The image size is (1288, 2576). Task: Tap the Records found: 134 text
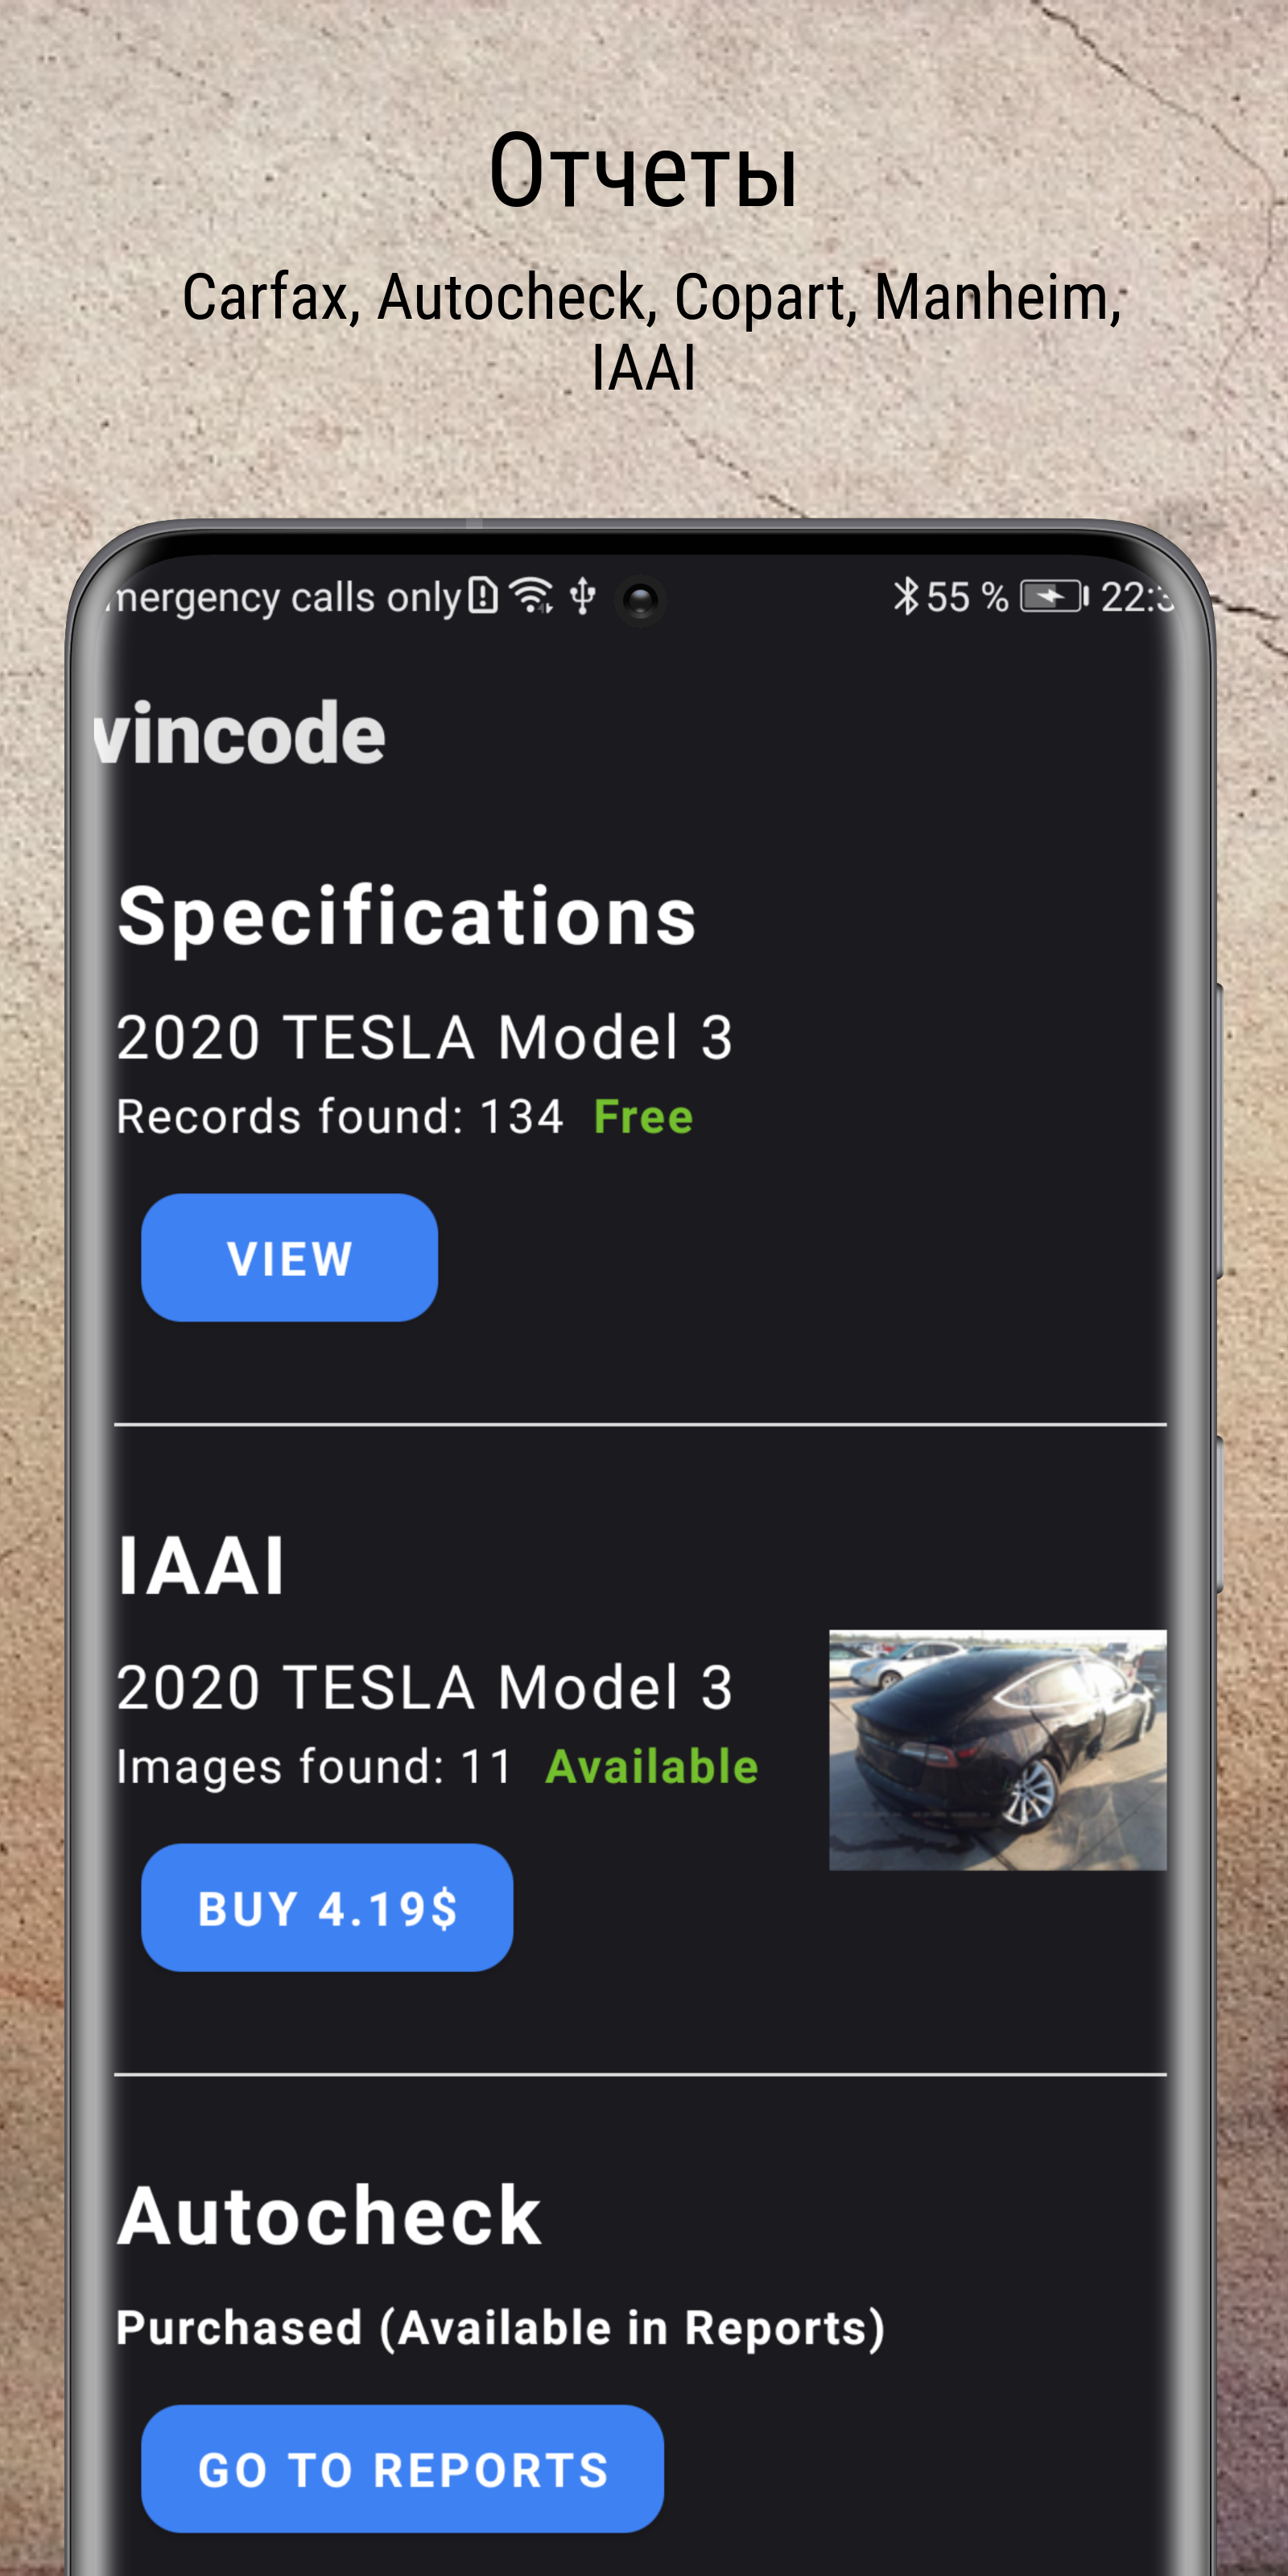click(339, 1117)
